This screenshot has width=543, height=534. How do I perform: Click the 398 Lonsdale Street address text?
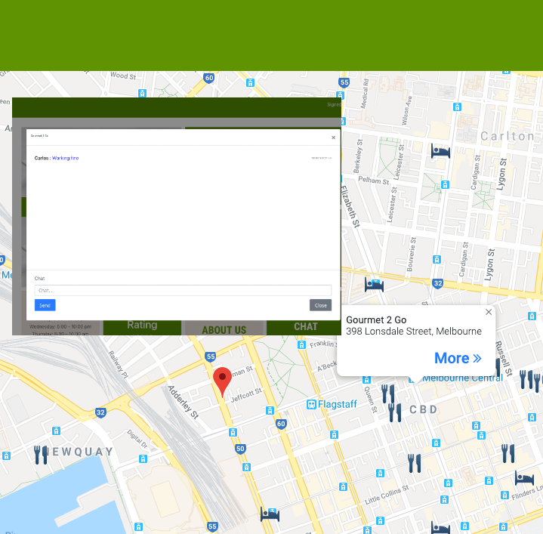click(414, 332)
